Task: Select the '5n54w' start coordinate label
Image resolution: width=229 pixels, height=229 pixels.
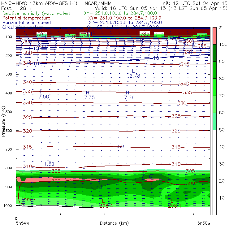Action: pyautogui.click(x=23, y=223)
